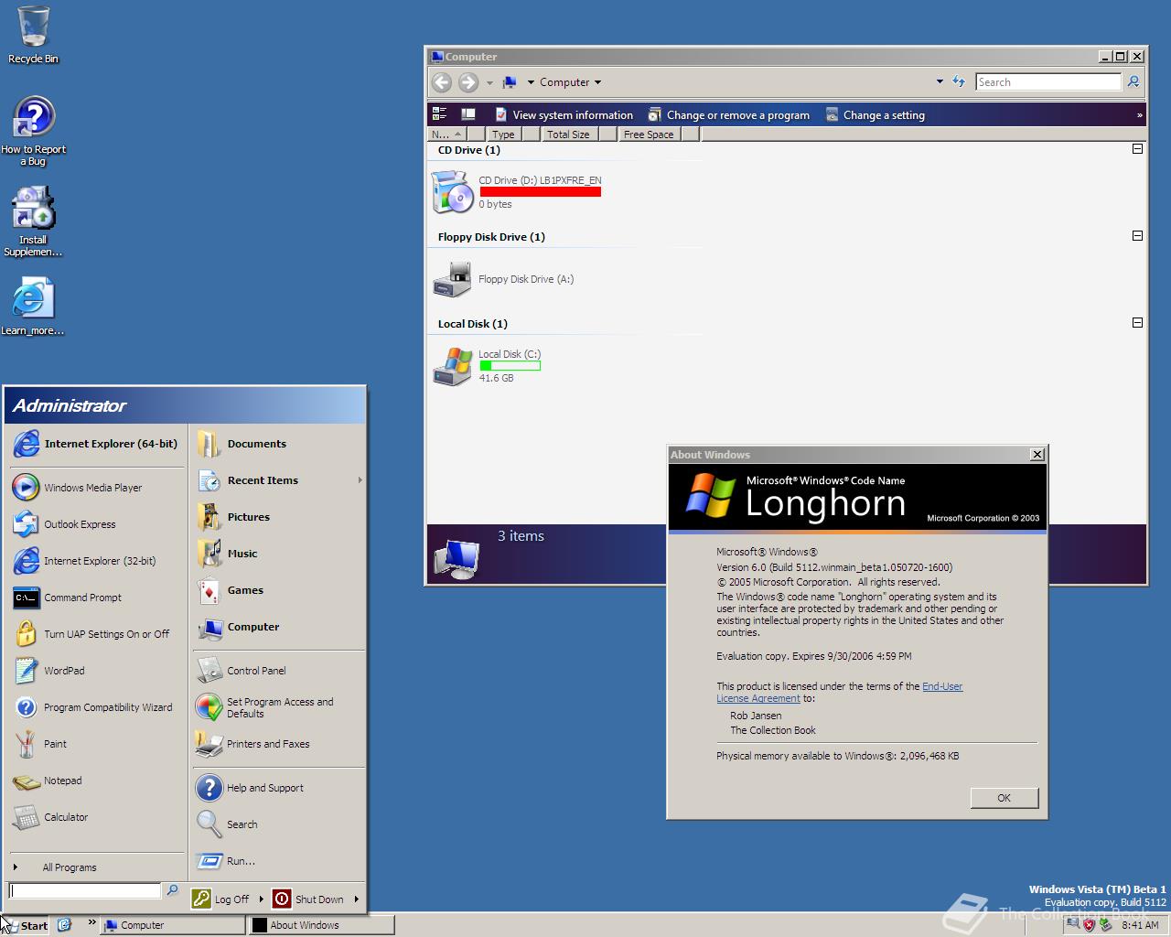This screenshot has width=1171, height=937.
Task: Open the Run dialog entry
Action: pos(279,861)
